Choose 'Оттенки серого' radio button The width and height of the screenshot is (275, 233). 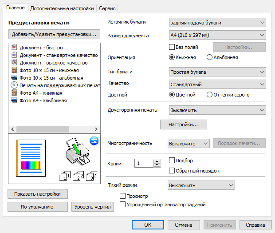[210, 95]
